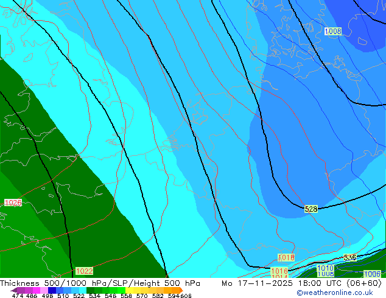
Task: Click the legend value 474
Action: [x=18, y=296]
